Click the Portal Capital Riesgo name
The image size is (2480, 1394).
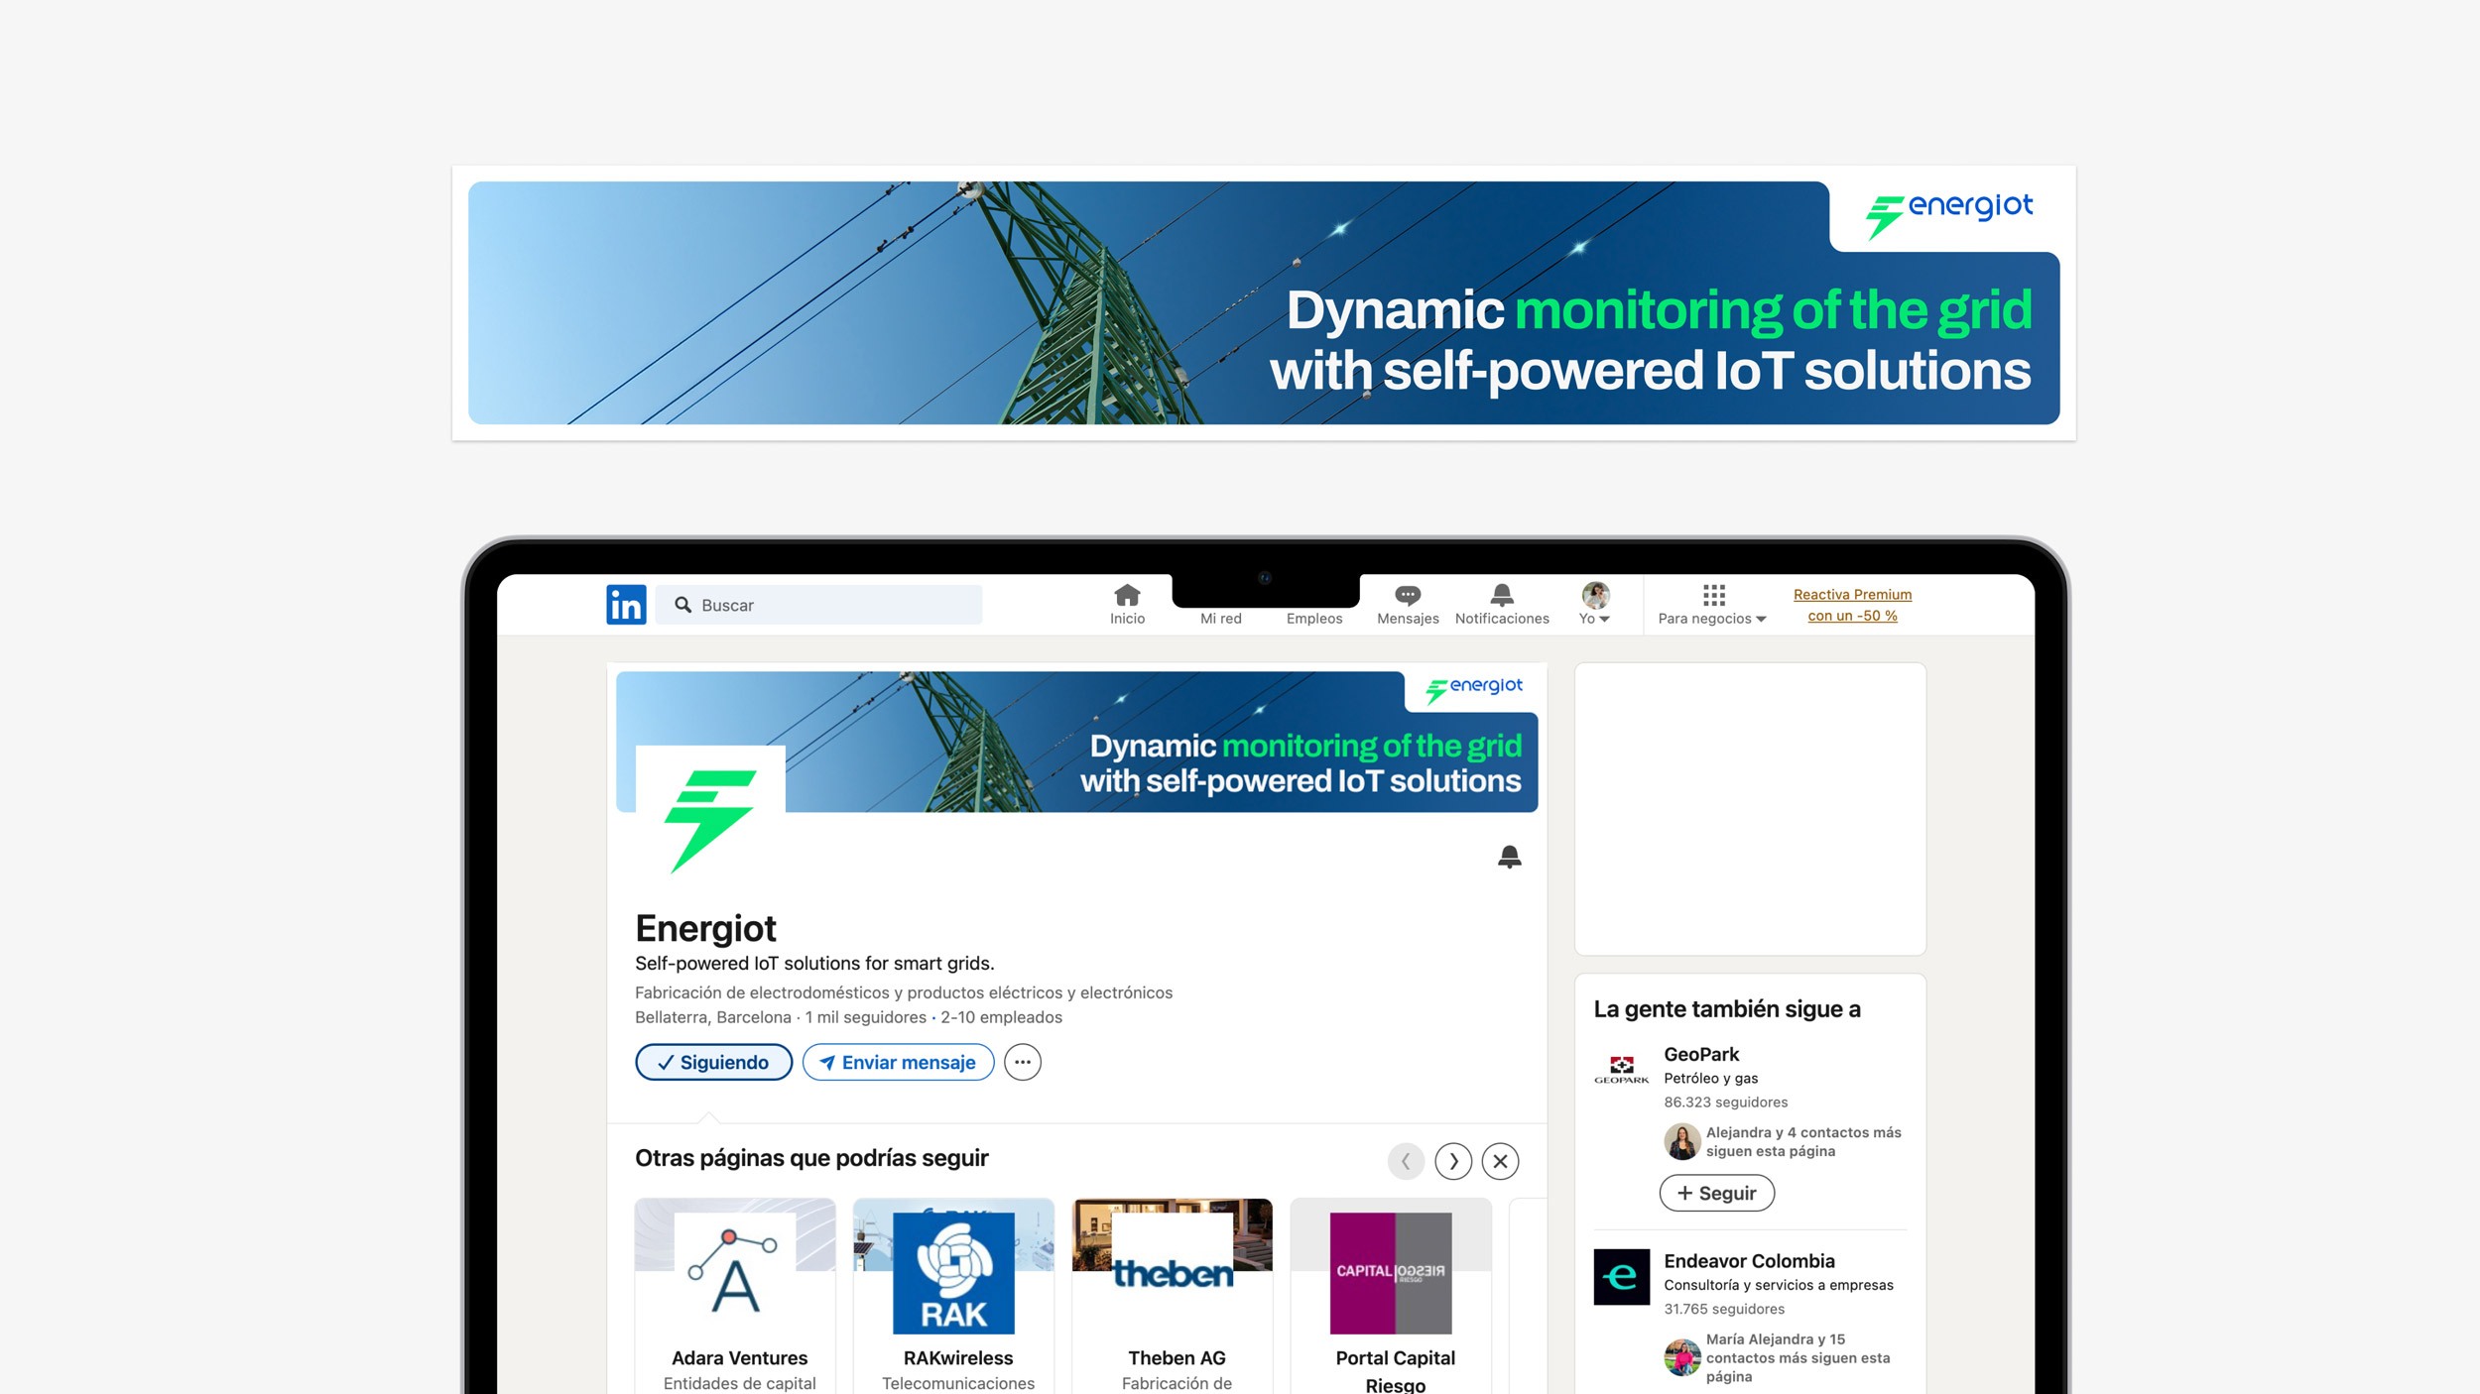1395,1371
